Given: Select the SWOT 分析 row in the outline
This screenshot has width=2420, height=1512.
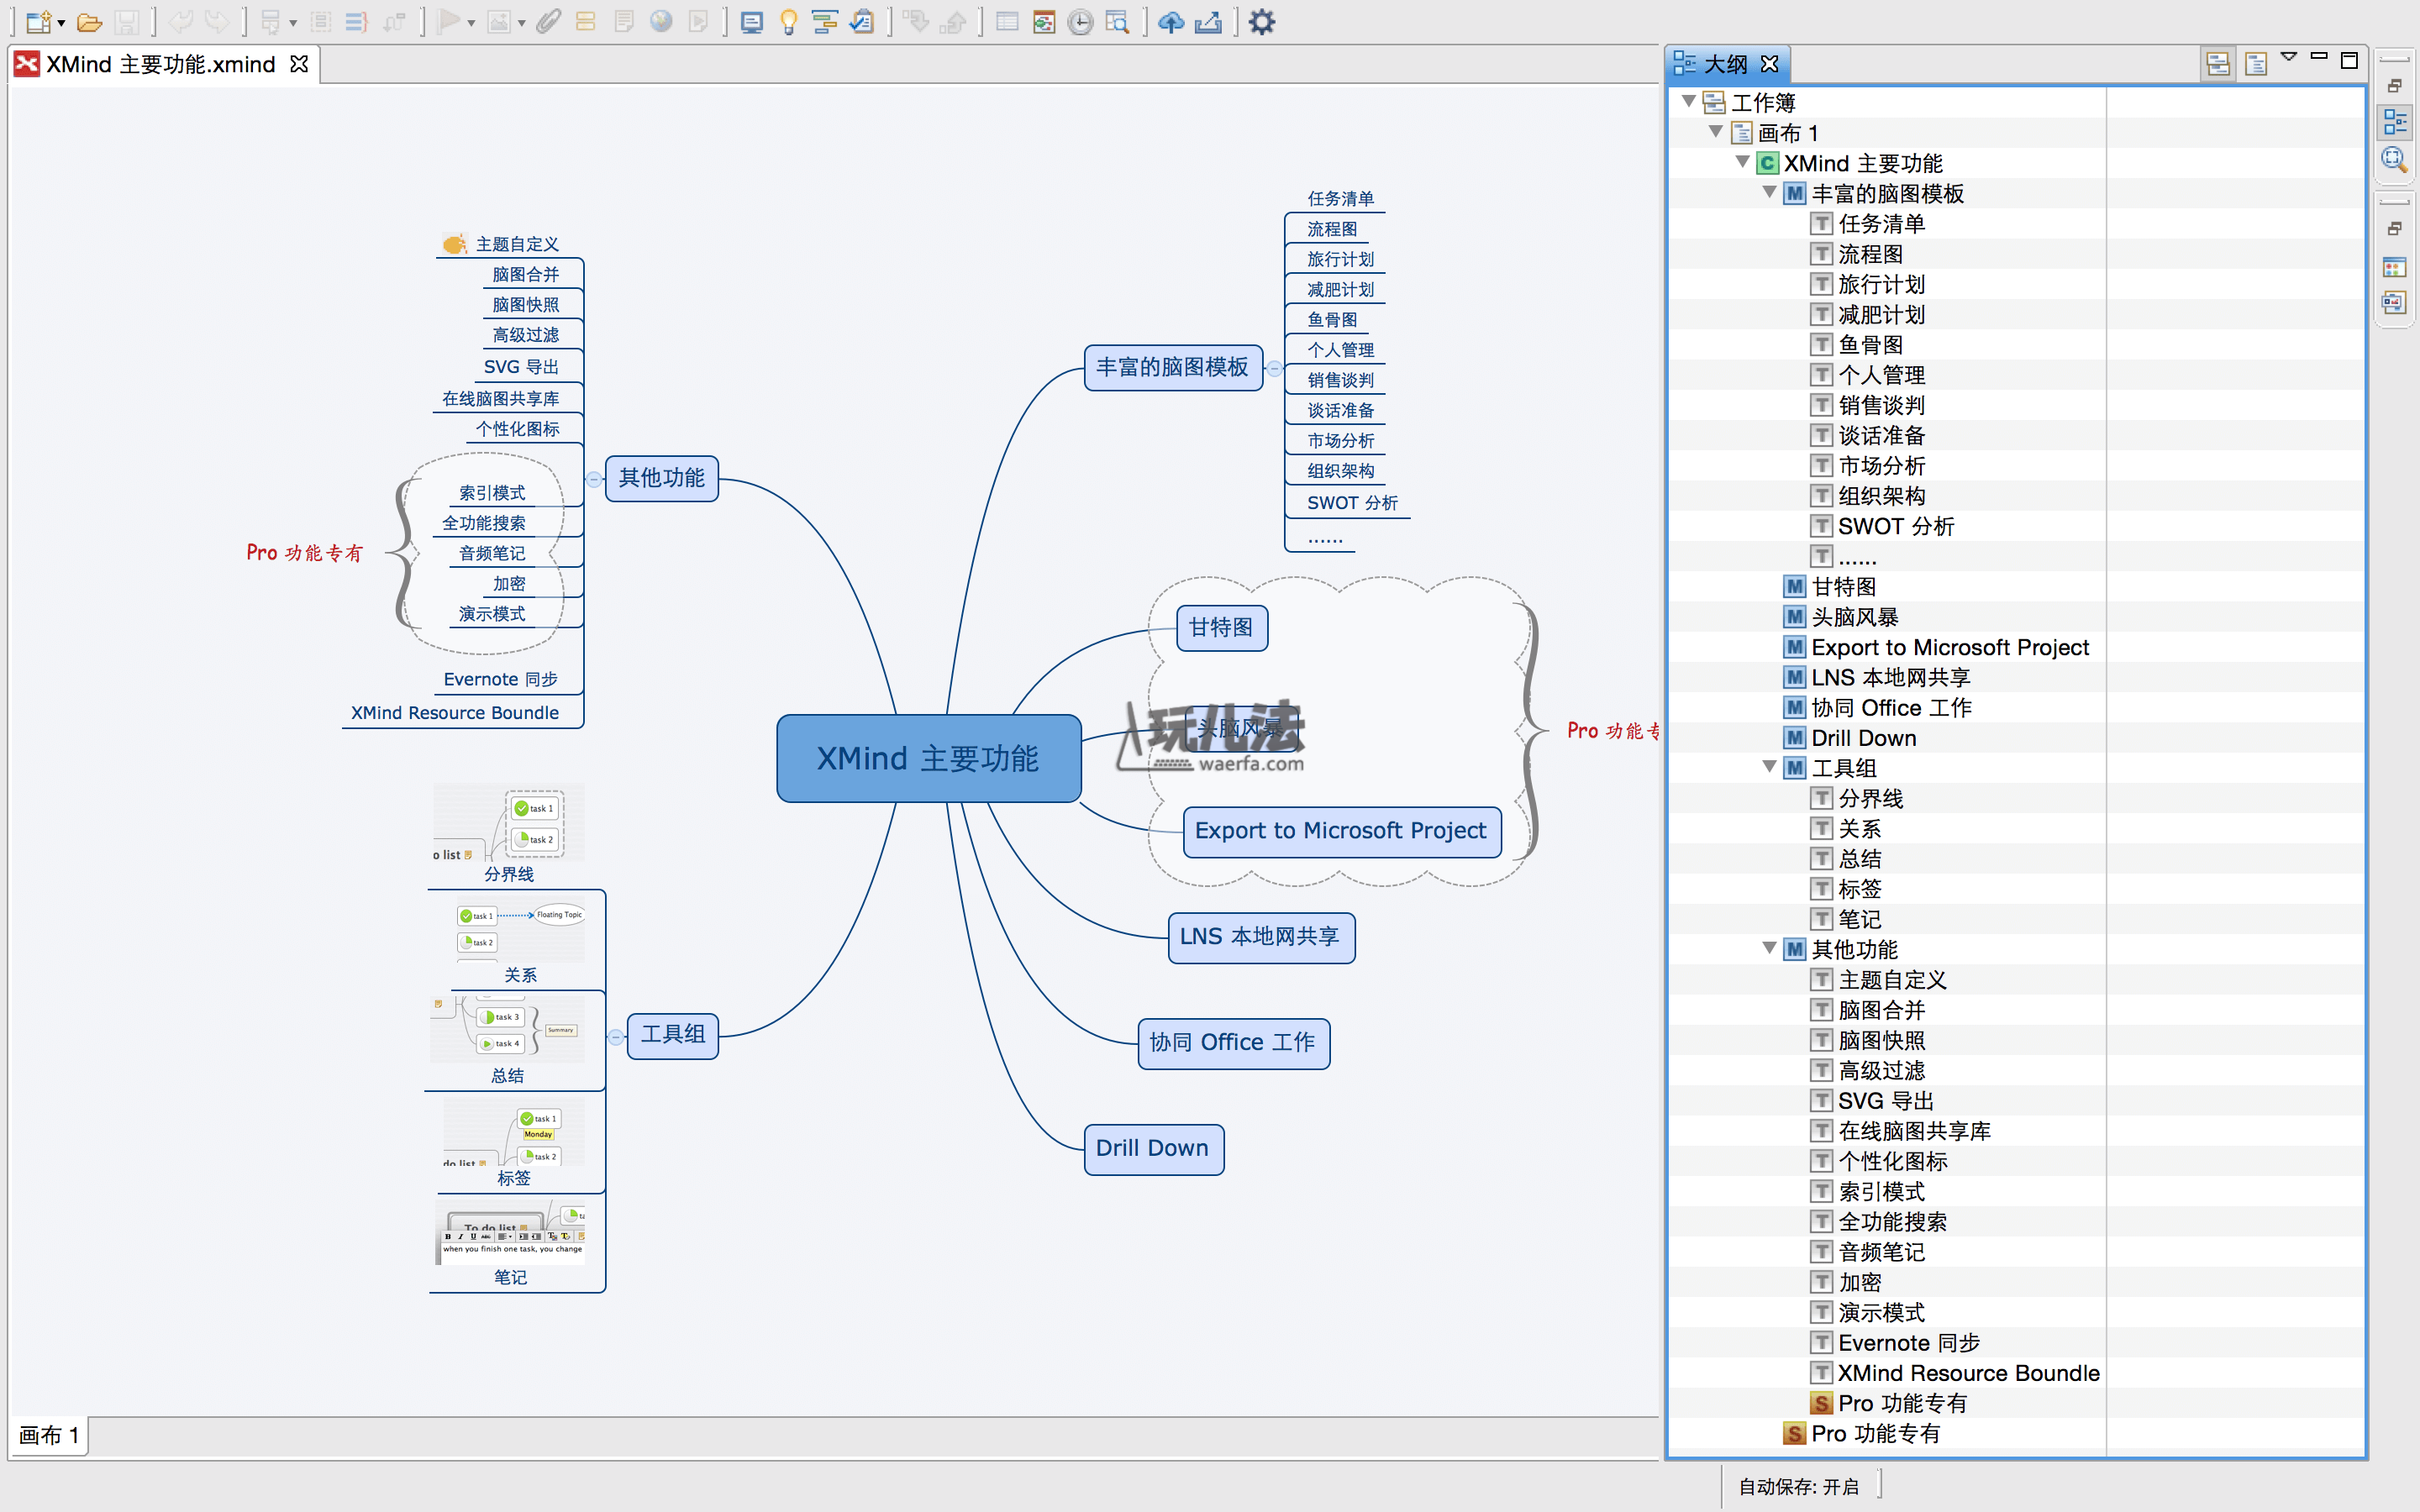Looking at the screenshot, I should pyautogui.click(x=1895, y=526).
